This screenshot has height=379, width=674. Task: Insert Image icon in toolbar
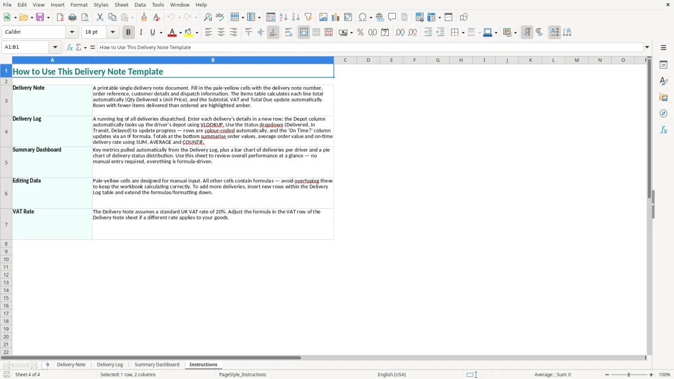324,17
